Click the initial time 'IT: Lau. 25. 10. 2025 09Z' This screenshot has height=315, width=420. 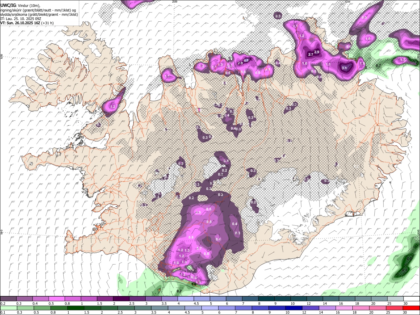[21, 19]
